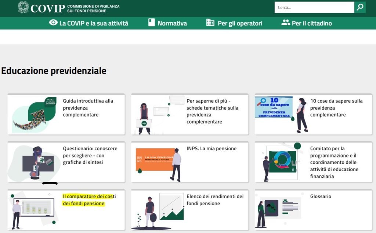Type in the Cerca search field
The image size is (376, 233).
(314, 7)
